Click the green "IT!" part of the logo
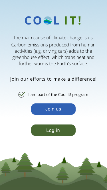Image resolution: width=107 pixels, height=190 pixels. [73, 21]
